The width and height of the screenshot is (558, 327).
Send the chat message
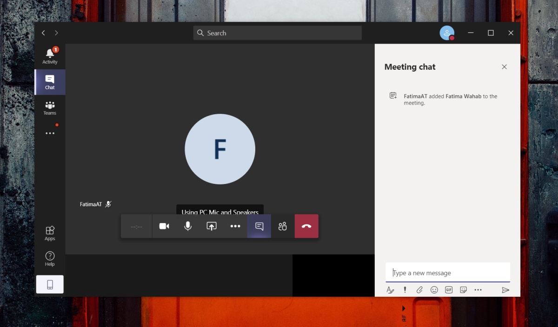pos(505,290)
